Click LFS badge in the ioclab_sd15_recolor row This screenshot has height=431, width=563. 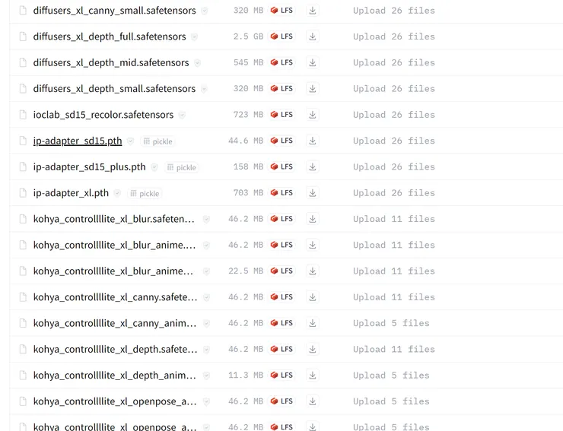pyautogui.click(x=281, y=115)
